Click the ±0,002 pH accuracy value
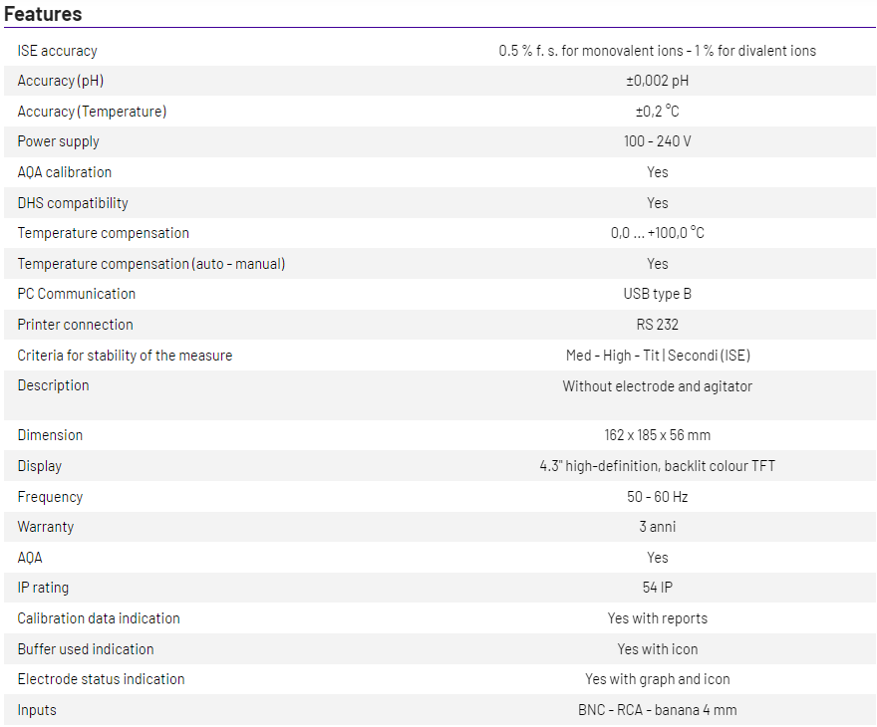 (x=657, y=81)
